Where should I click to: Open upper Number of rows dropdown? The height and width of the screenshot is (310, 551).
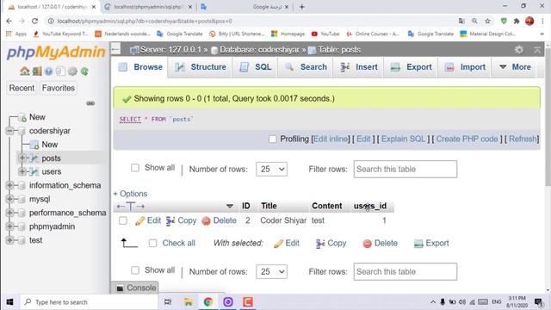[x=272, y=169]
